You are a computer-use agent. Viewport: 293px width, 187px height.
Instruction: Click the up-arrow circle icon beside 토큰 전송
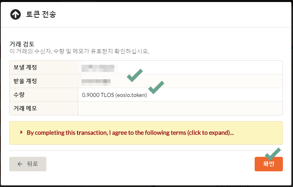pos(15,14)
